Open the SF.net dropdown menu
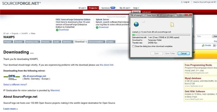This screenshot has width=217, height=112. [82, 8]
